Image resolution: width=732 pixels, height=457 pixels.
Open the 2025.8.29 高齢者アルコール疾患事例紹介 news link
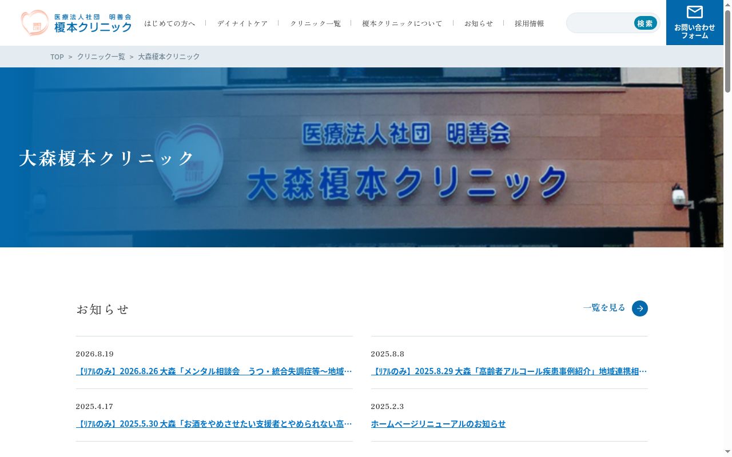tap(509, 371)
